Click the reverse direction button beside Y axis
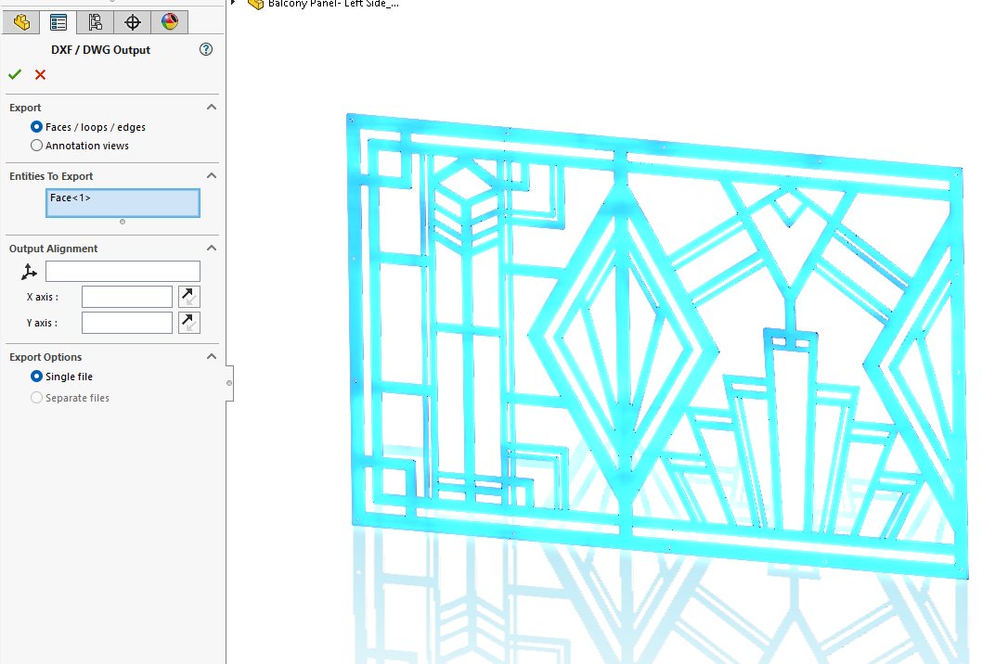The height and width of the screenshot is (664, 1008). 188,322
